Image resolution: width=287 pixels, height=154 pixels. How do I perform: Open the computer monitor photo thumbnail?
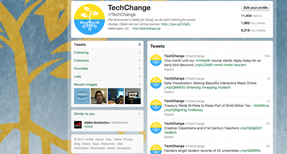(133, 96)
